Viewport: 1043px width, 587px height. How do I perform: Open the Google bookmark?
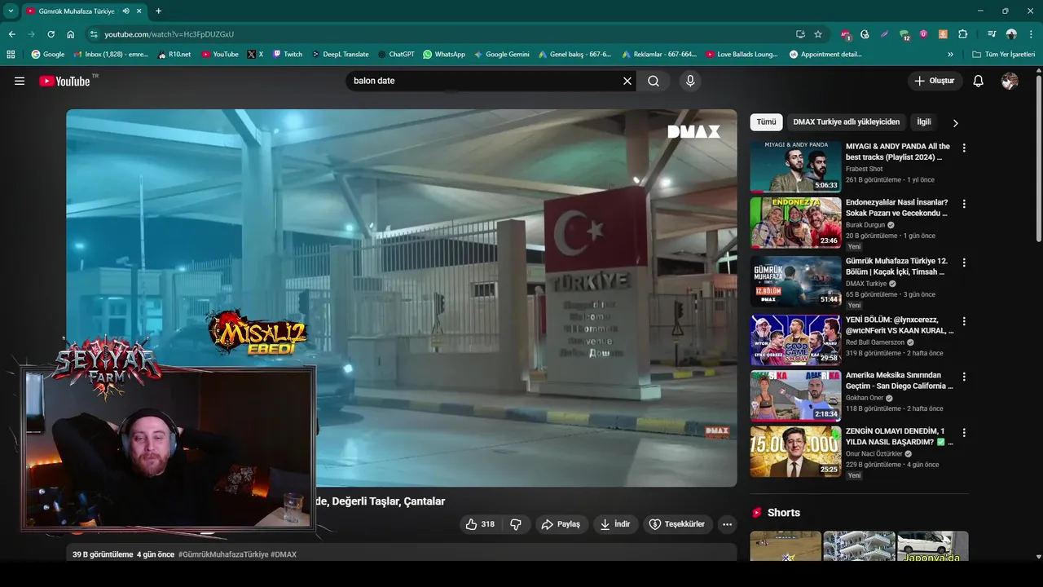coord(47,55)
